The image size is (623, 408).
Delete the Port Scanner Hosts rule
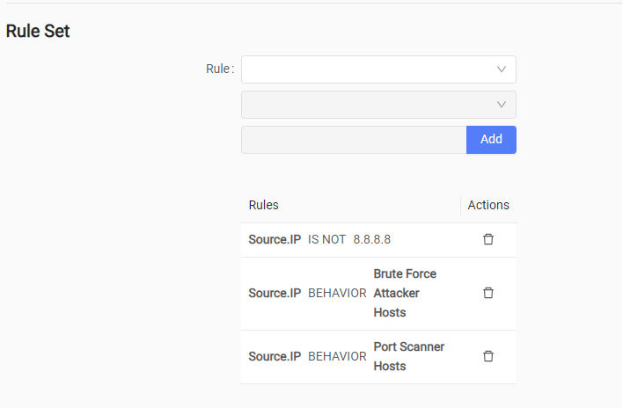tap(487, 356)
